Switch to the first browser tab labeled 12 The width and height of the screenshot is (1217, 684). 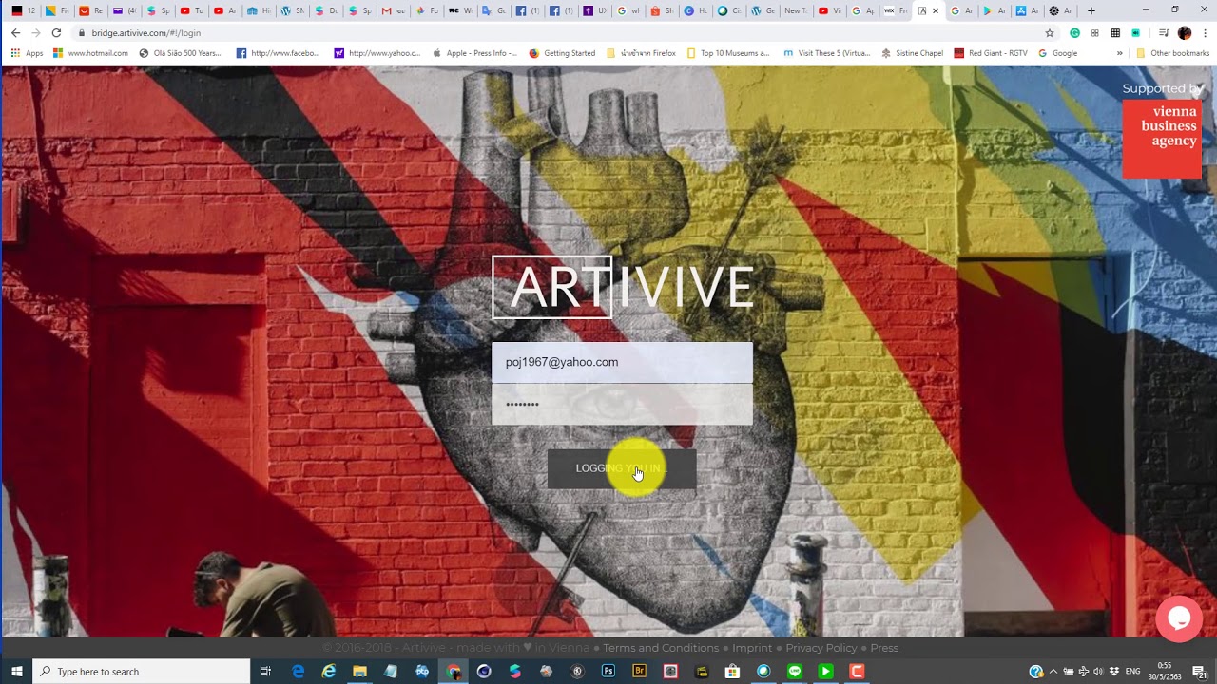24,10
